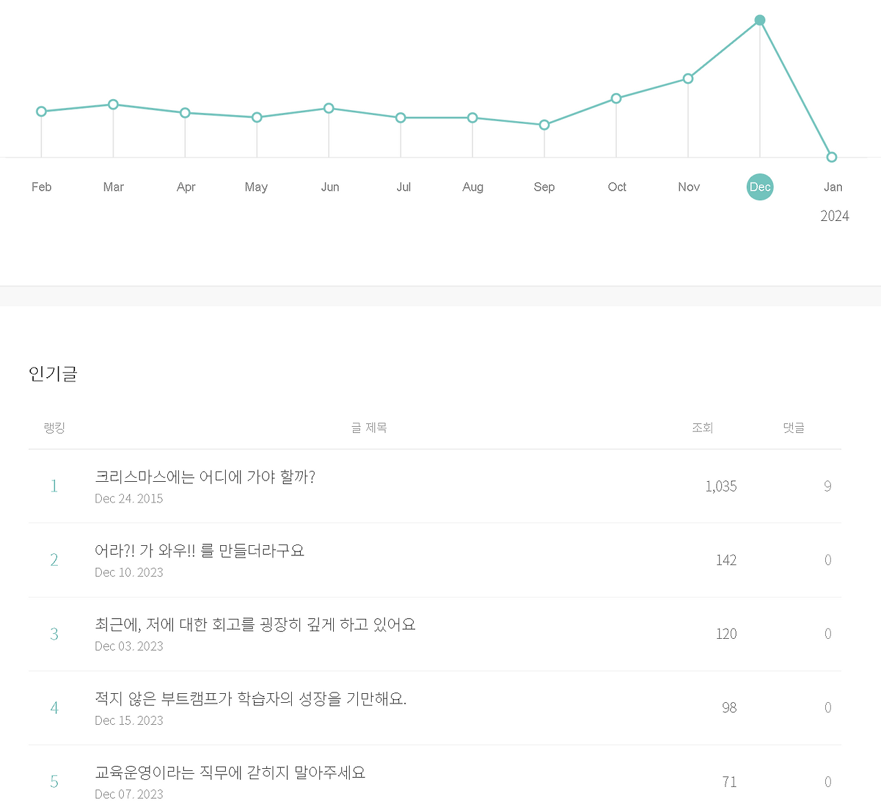This screenshot has height=804, width=881.
Task: Click the peak December data point on the graph
Action: point(760,20)
